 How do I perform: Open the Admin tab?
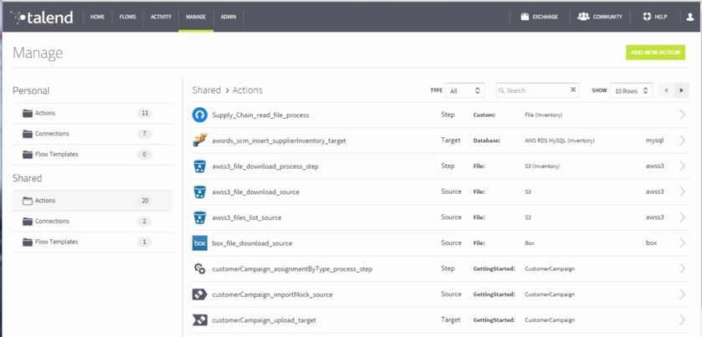point(228,16)
